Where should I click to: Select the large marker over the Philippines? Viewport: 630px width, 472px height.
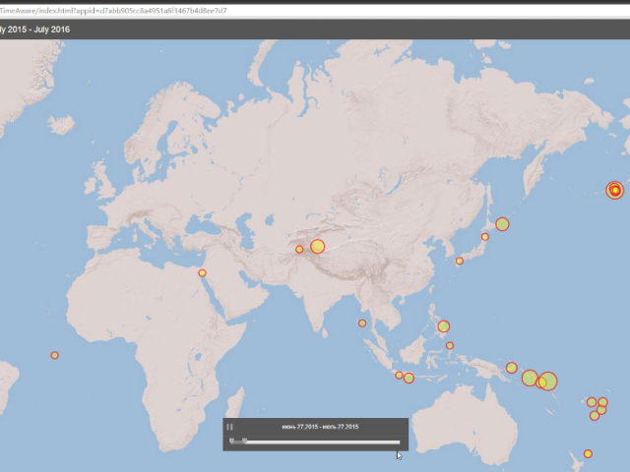pyautogui.click(x=444, y=326)
